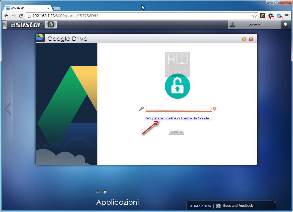Select the first desktop page dot
Screen dimensions: 293x212
98,192
